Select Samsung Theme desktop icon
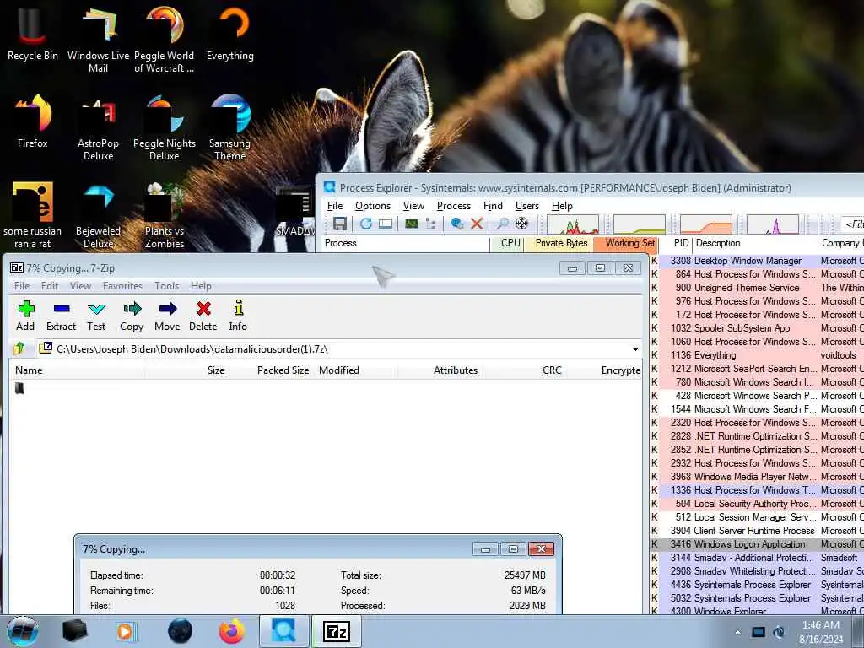The height and width of the screenshot is (648, 864). tap(229, 127)
